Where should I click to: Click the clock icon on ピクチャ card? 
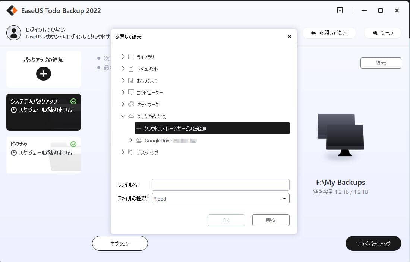pyautogui.click(x=13, y=153)
